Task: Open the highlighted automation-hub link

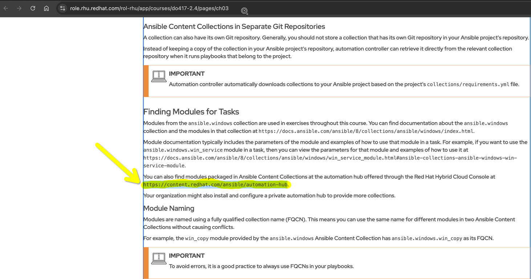Action: [x=215, y=185]
